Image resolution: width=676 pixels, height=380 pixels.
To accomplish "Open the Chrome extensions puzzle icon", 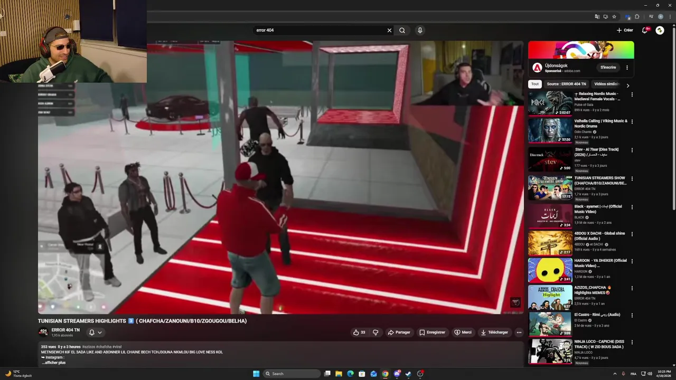I will click(x=637, y=16).
